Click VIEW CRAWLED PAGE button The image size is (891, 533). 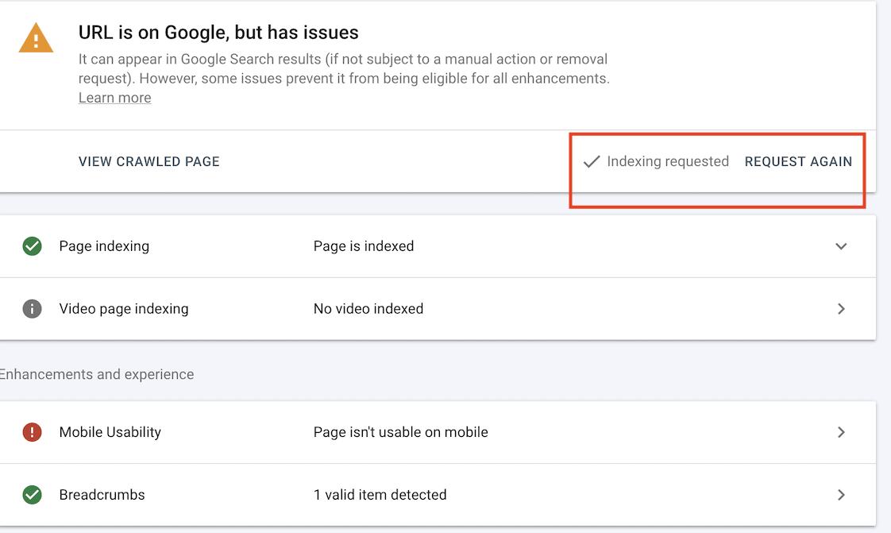click(x=148, y=161)
